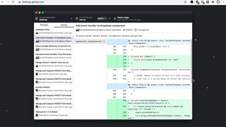Select Move escape behavior commit

[54, 48]
